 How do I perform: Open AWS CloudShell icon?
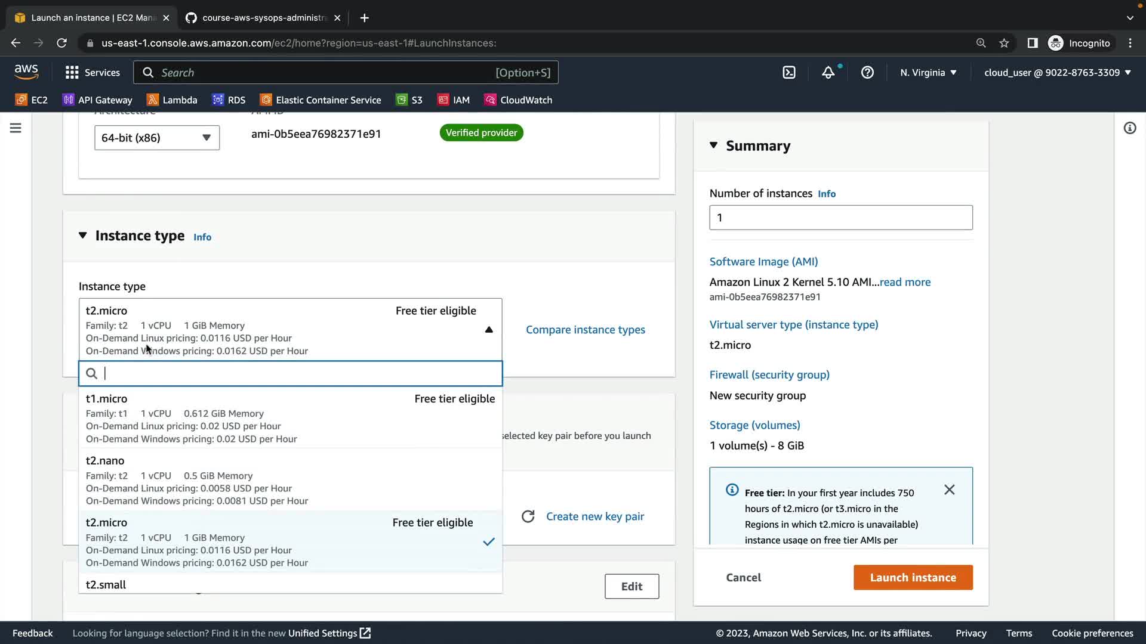click(789, 73)
